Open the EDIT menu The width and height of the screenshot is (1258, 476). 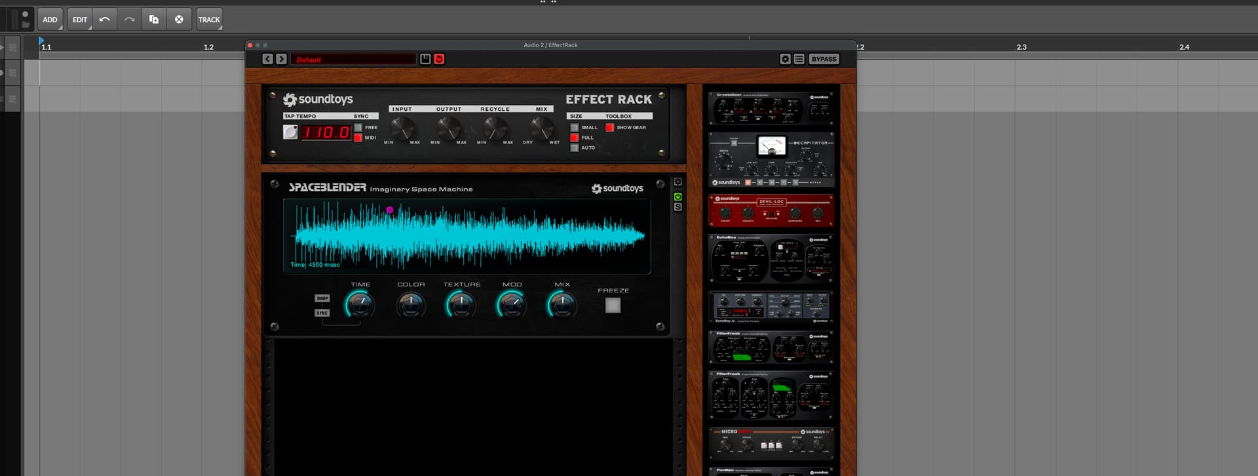pyautogui.click(x=80, y=20)
